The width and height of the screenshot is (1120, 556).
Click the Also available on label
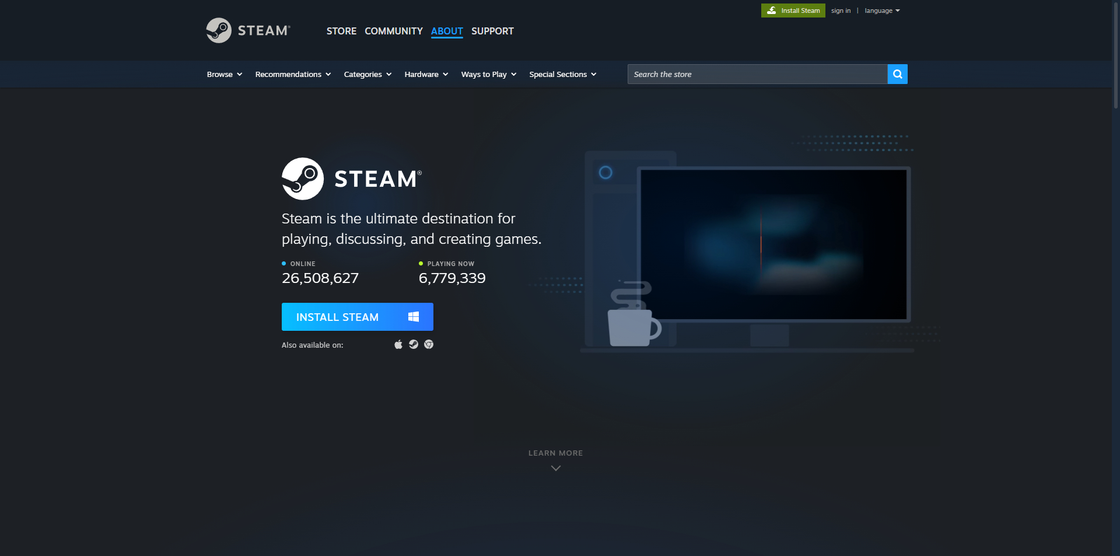tap(313, 345)
